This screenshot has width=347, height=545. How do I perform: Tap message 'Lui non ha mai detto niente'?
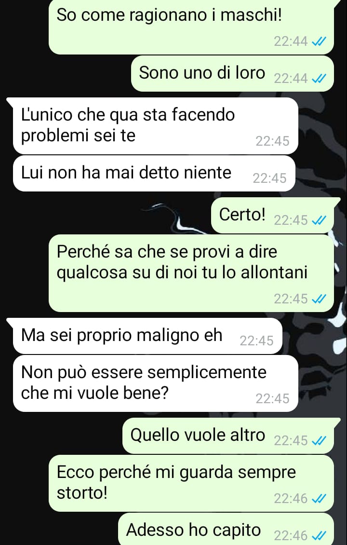tap(154, 174)
